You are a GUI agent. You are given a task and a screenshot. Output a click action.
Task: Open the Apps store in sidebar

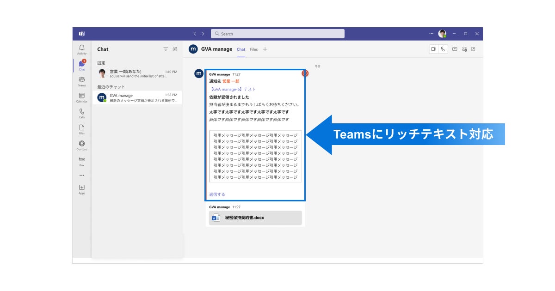pos(82,189)
